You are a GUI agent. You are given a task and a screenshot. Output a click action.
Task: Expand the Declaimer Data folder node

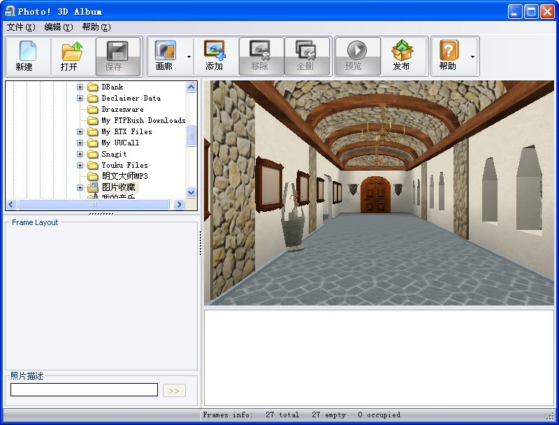(80, 98)
